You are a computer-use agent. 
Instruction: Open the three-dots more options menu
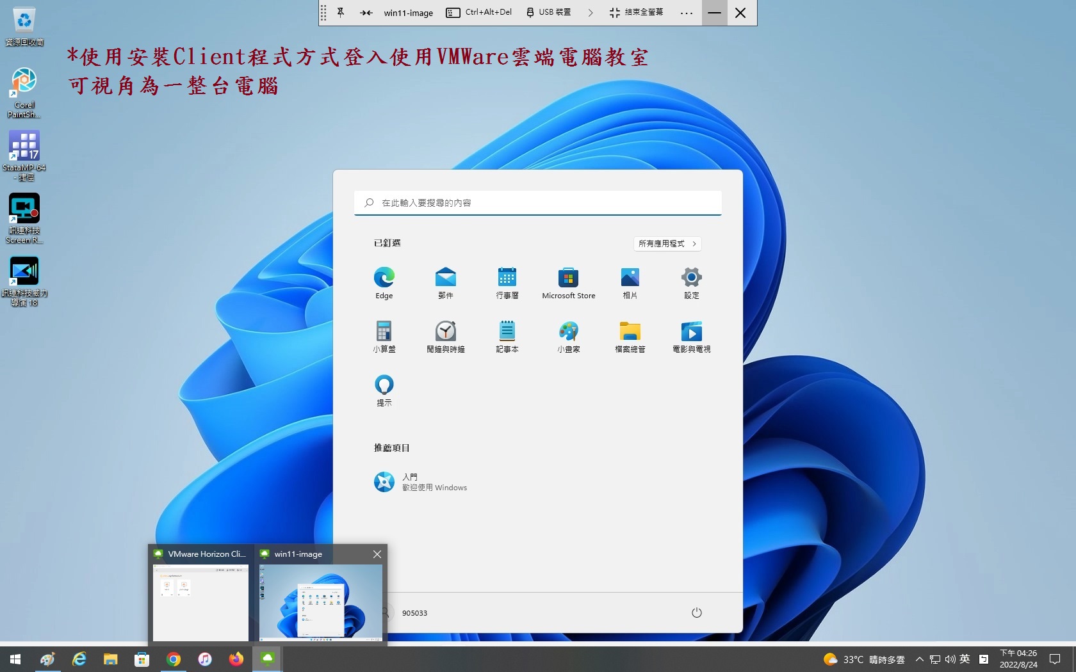click(687, 12)
